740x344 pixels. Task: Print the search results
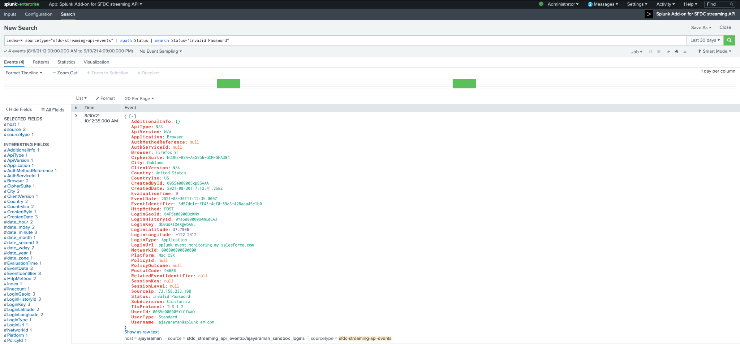(676, 51)
